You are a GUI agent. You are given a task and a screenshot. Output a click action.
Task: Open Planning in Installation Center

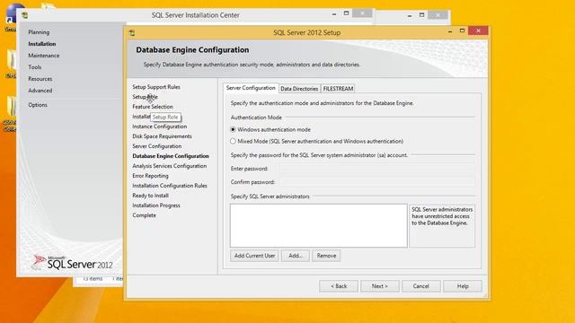click(x=39, y=32)
